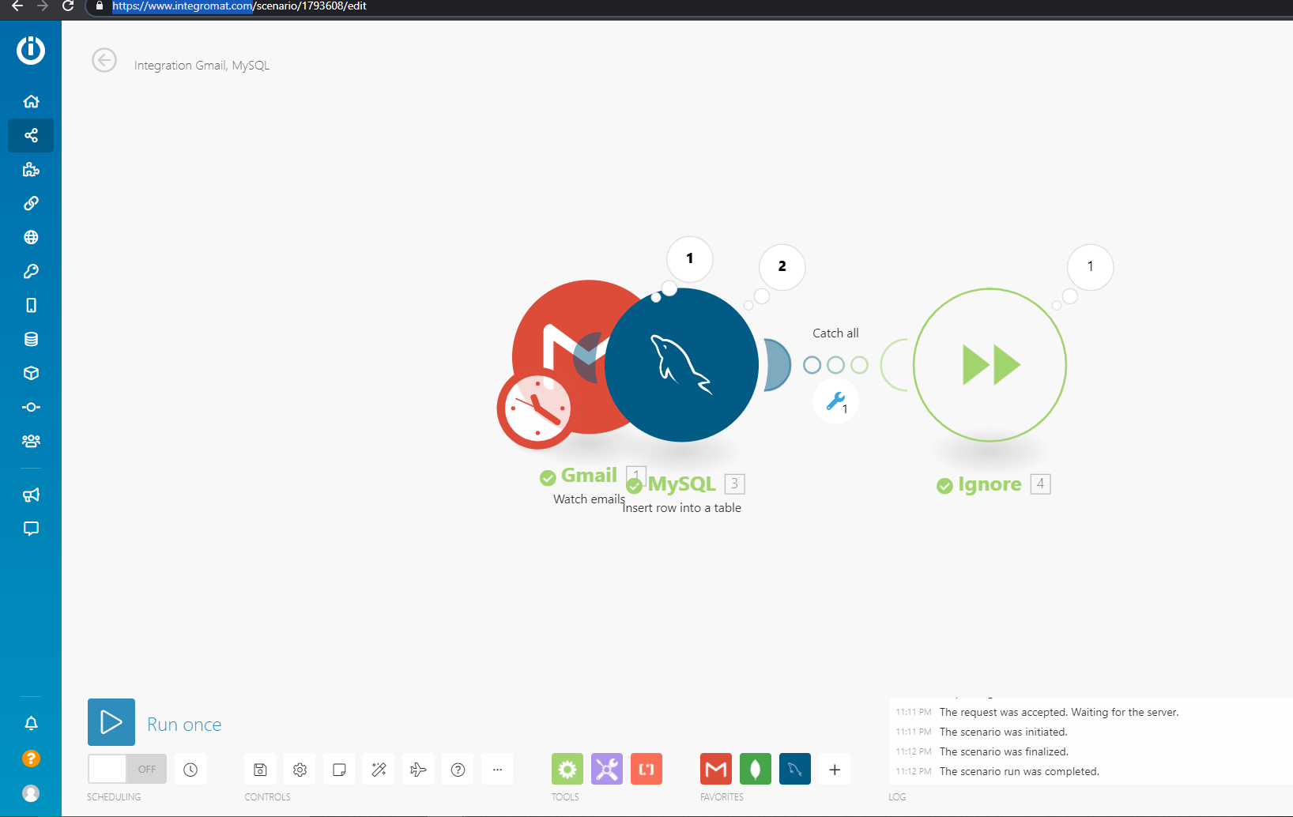Rename scenario title Integration Gmail, MySQL
Screen dimensions: 1293x817
click(202, 66)
